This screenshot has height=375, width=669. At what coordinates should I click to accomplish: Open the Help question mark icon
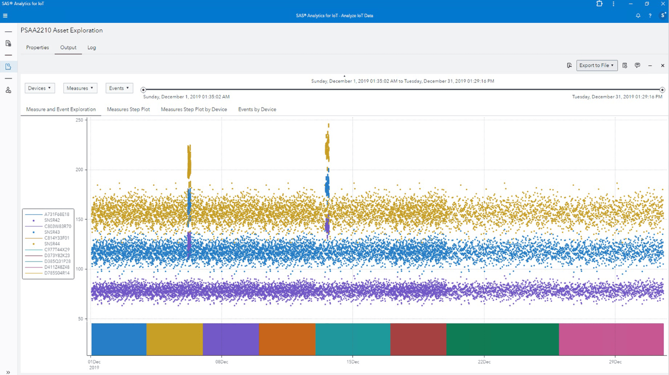pos(650,16)
